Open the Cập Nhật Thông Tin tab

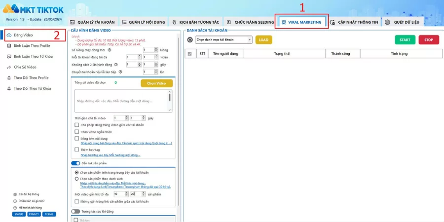pyautogui.click(x=354, y=22)
